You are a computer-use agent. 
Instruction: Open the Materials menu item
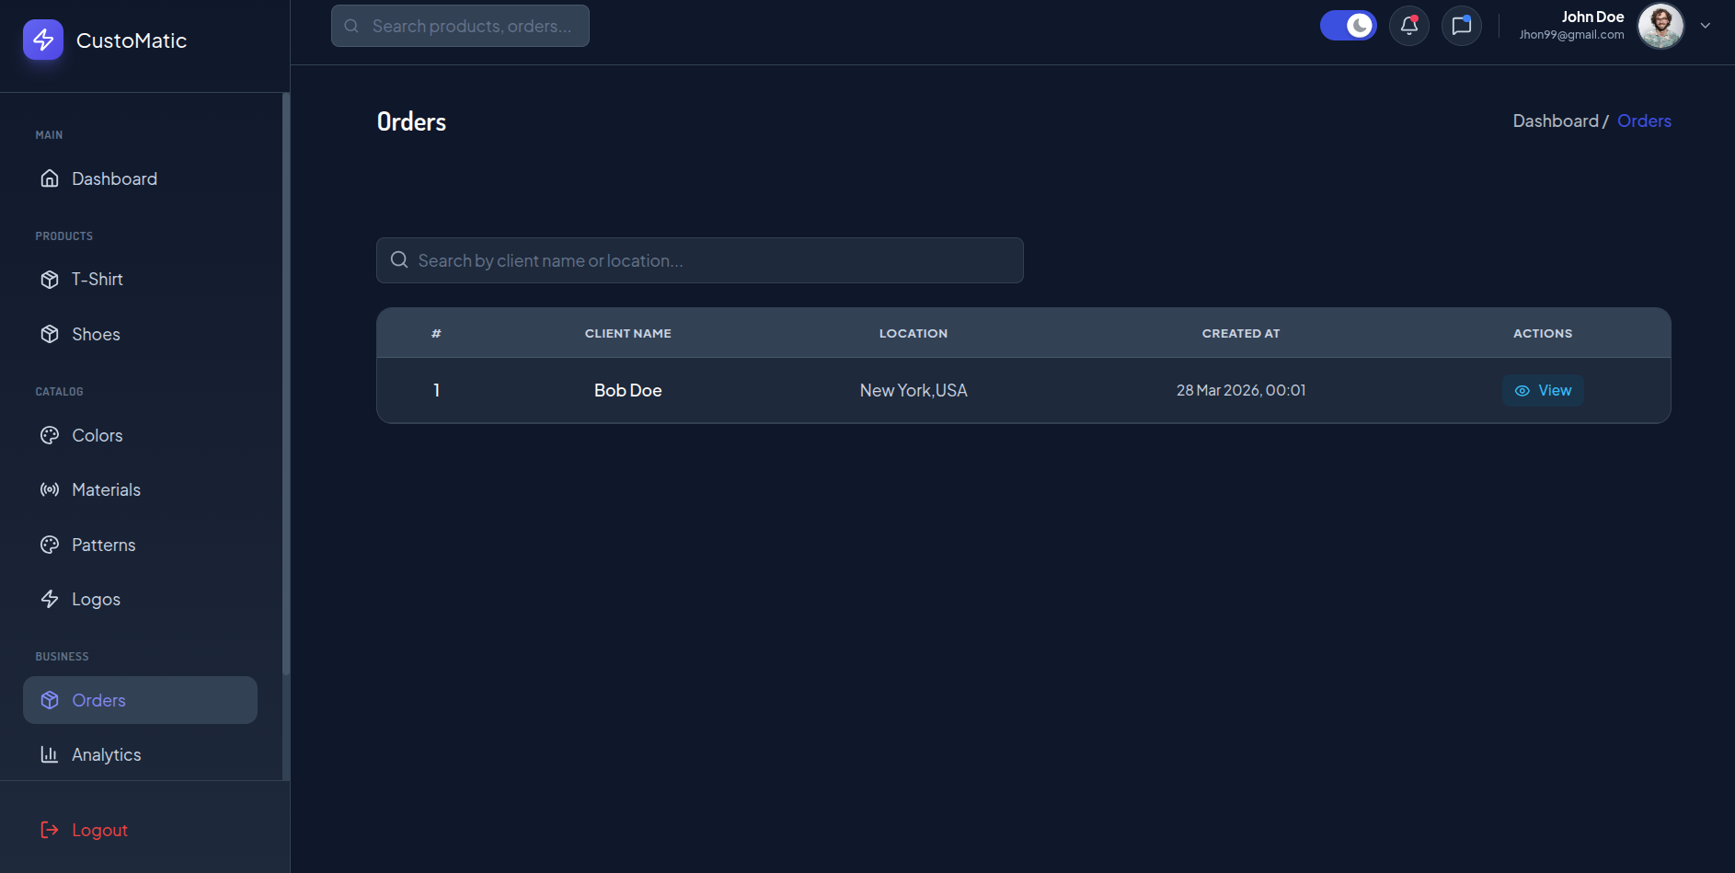(x=140, y=489)
